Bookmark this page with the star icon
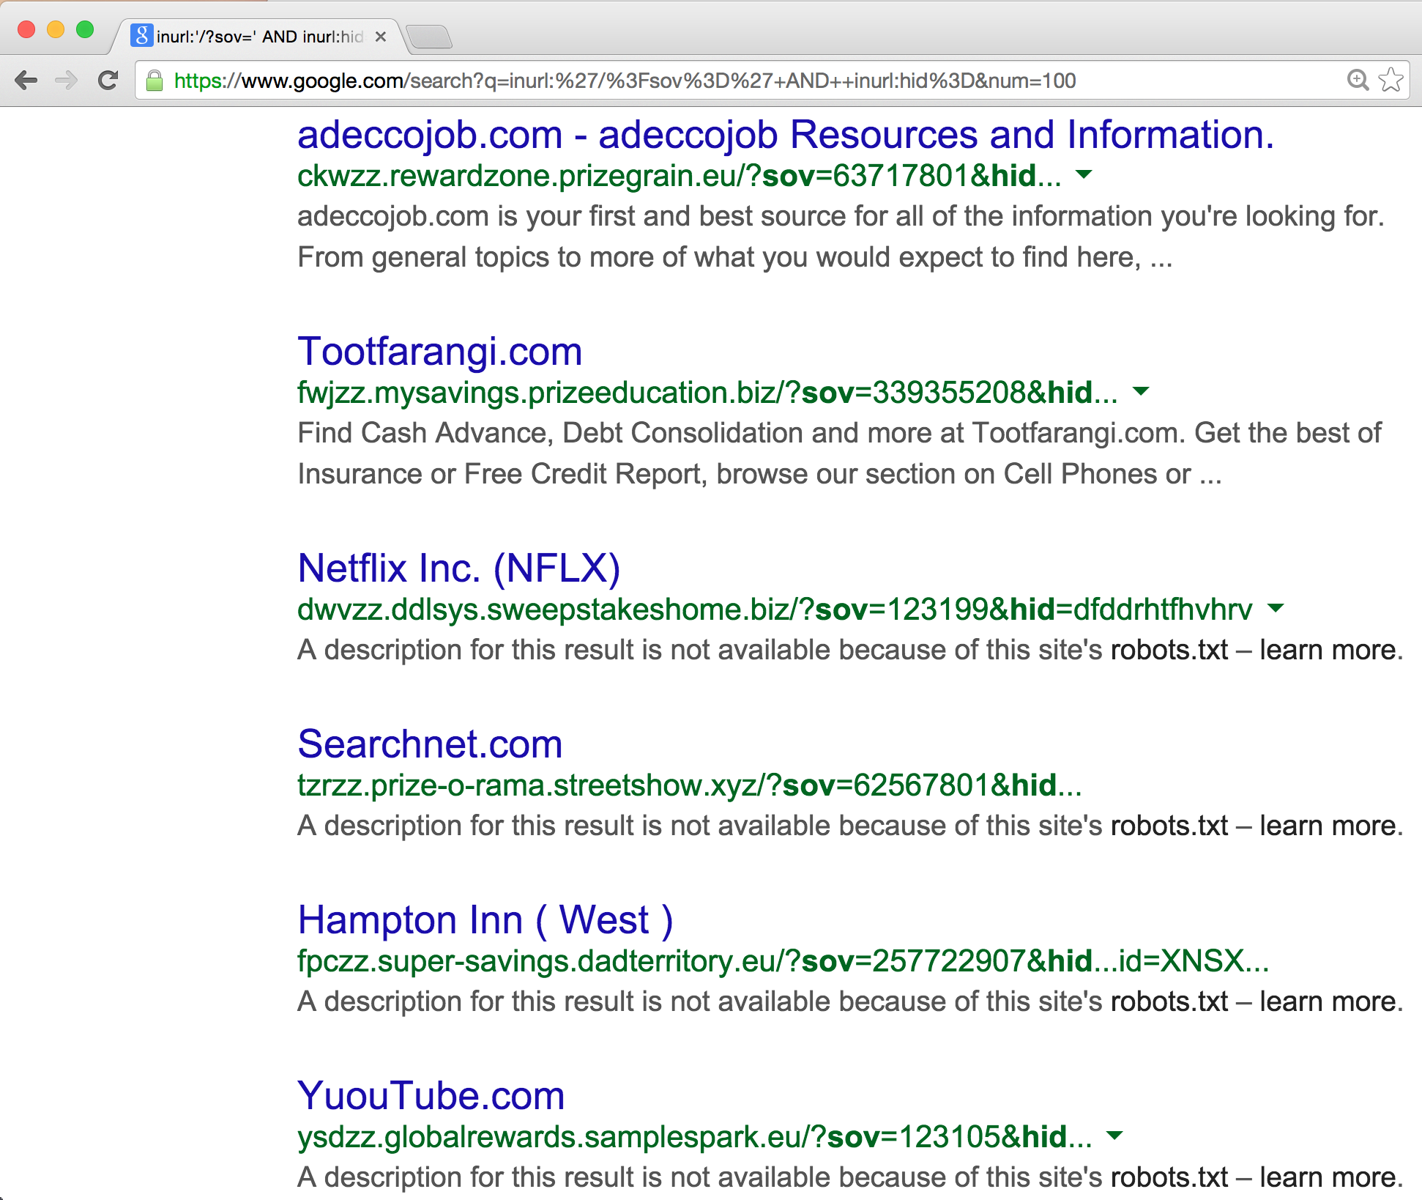The image size is (1422, 1200). pos(1391,80)
